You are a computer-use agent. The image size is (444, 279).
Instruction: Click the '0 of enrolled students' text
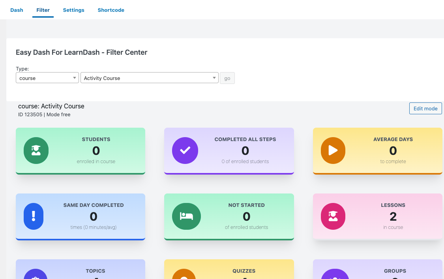[245, 162]
